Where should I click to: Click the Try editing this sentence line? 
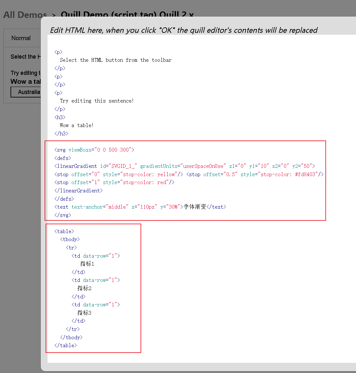(97, 100)
